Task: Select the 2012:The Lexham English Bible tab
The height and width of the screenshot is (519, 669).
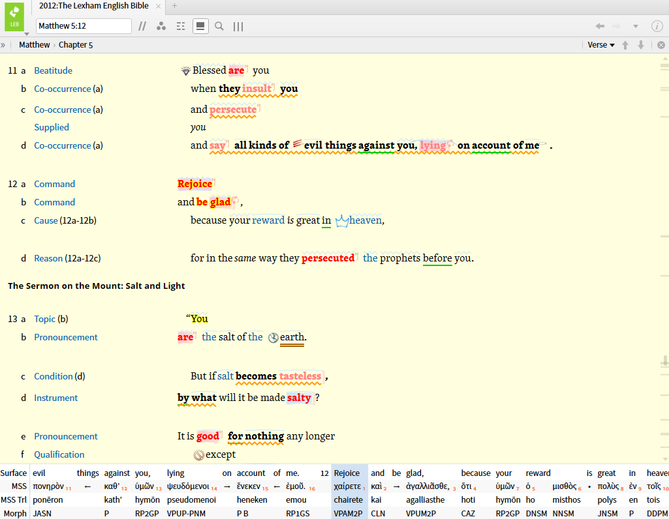Action: click(x=93, y=6)
